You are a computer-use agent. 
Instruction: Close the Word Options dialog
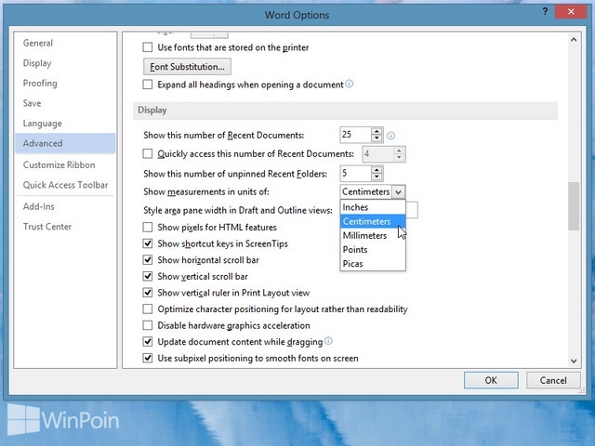tap(571, 12)
